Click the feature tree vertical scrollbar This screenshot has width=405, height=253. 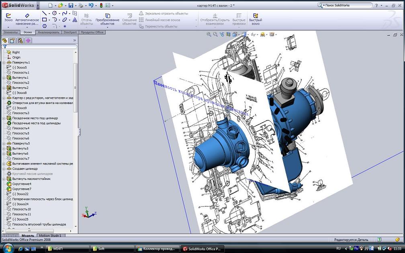[76, 88]
